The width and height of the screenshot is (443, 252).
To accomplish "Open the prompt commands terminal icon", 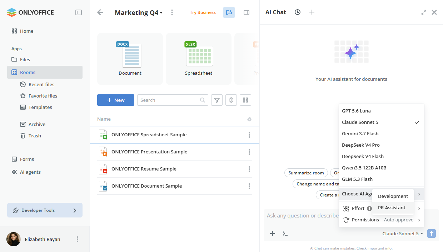I will [x=285, y=233].
